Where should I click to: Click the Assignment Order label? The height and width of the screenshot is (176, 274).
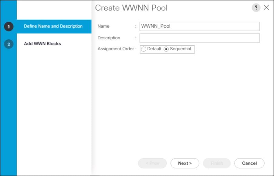[x=116, y=49]
